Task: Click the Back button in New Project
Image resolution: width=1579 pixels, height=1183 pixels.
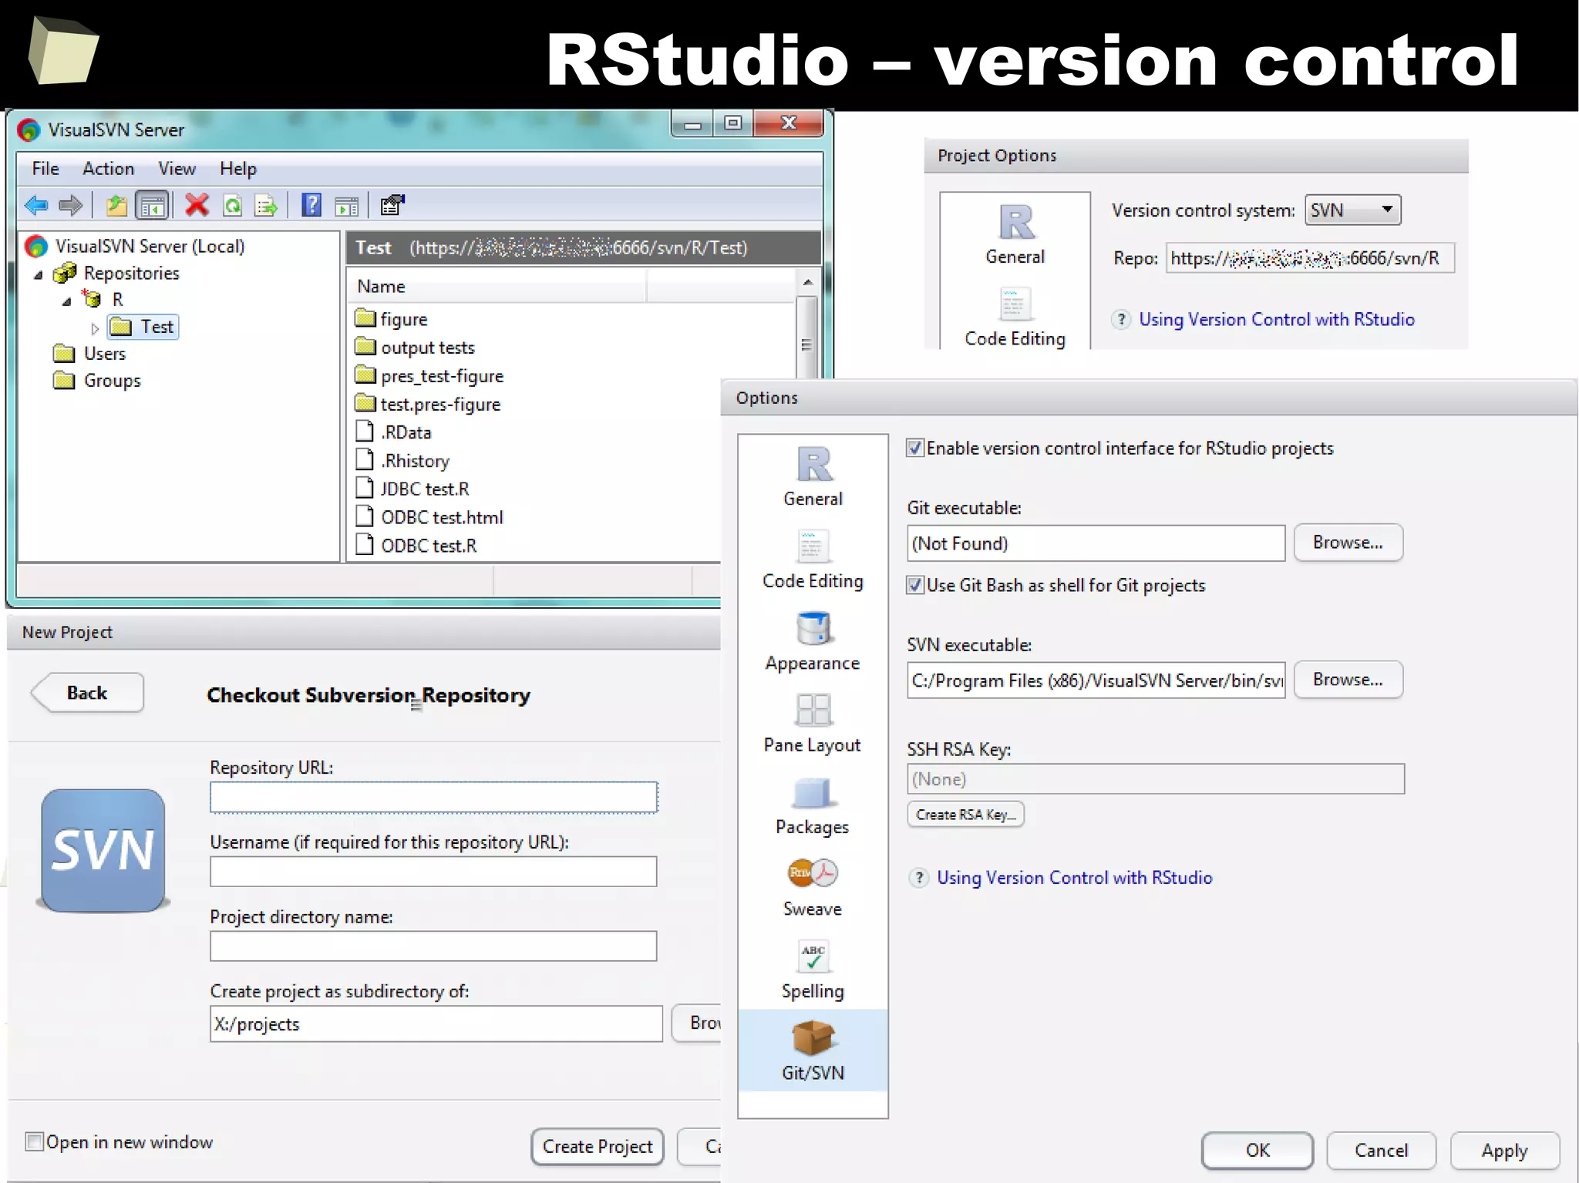Action: [87, 693]
